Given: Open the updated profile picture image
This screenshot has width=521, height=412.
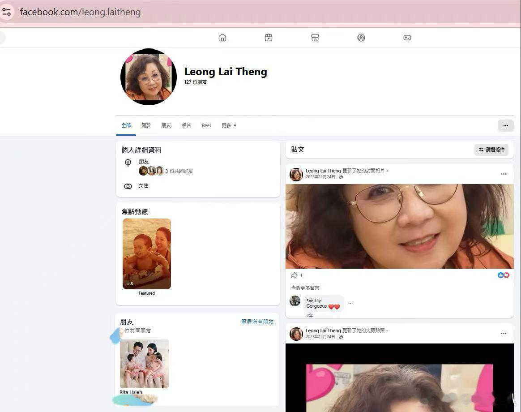Looking at the screenshot, I should (x=399, y=378).
